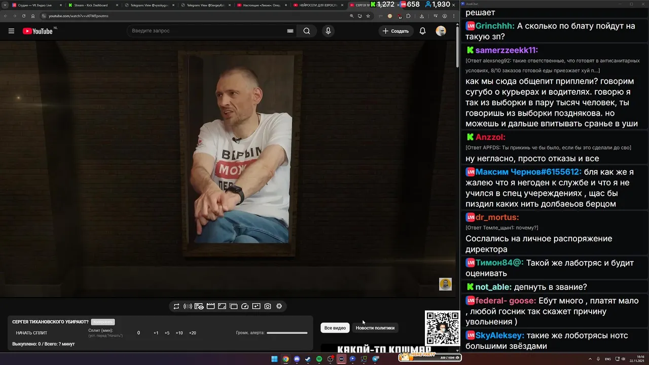
Task: Add +10 minutes to split
Action: [x=179, y=333]
